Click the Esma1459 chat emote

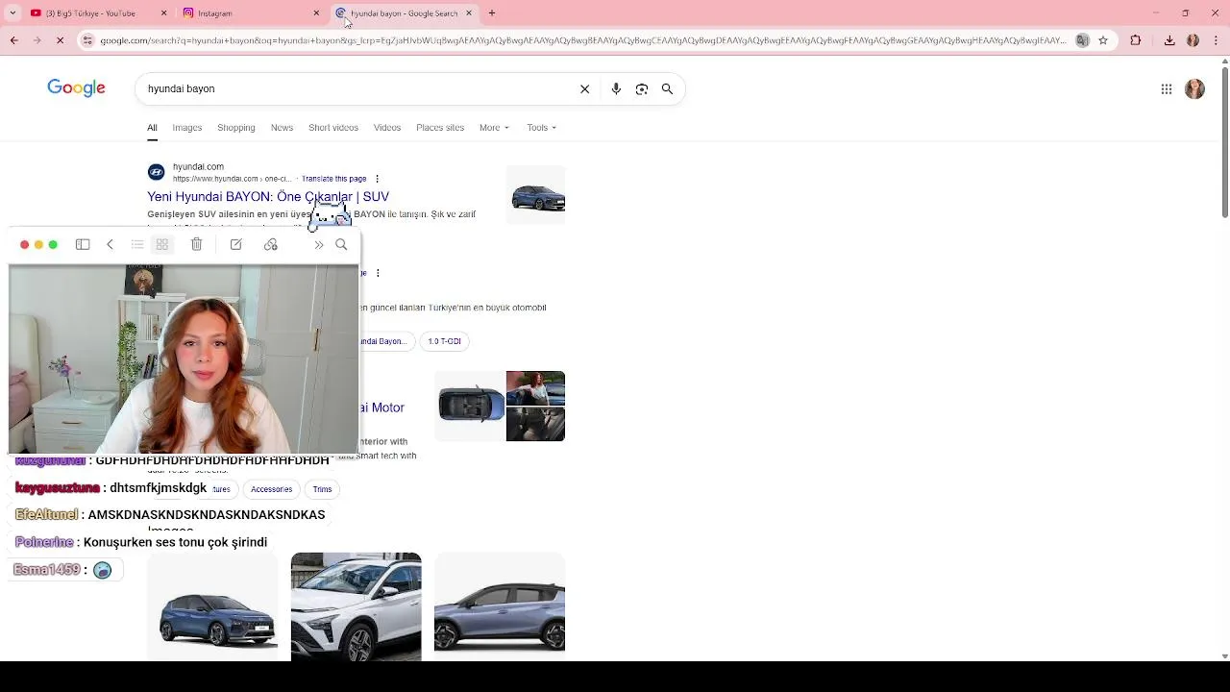pyautogui.click(x=103, y=570)
